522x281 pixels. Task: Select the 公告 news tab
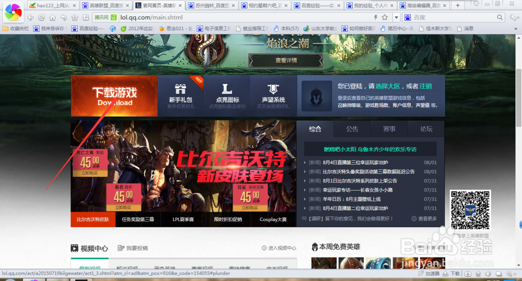pos(352,129)
